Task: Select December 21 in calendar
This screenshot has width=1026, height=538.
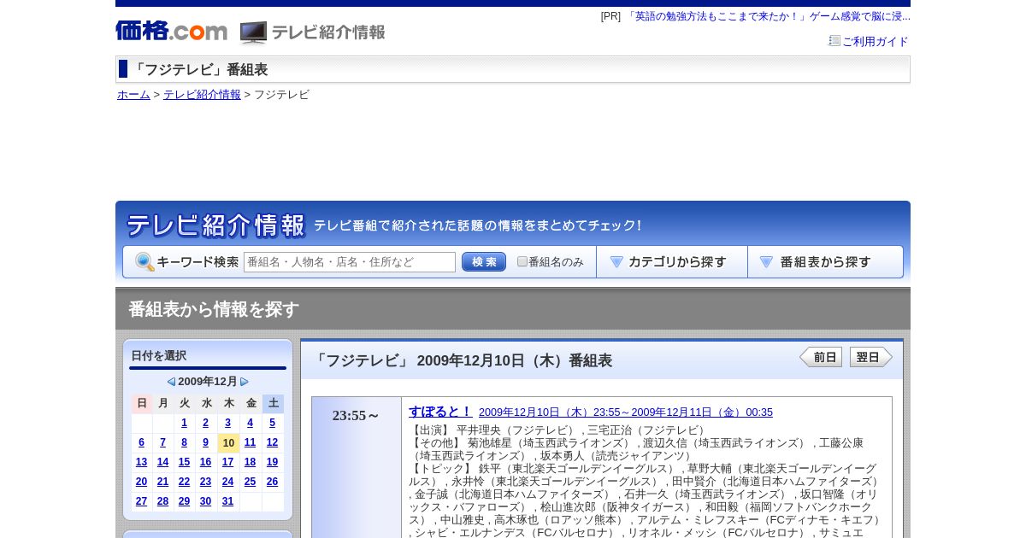Action: point(162,482)
